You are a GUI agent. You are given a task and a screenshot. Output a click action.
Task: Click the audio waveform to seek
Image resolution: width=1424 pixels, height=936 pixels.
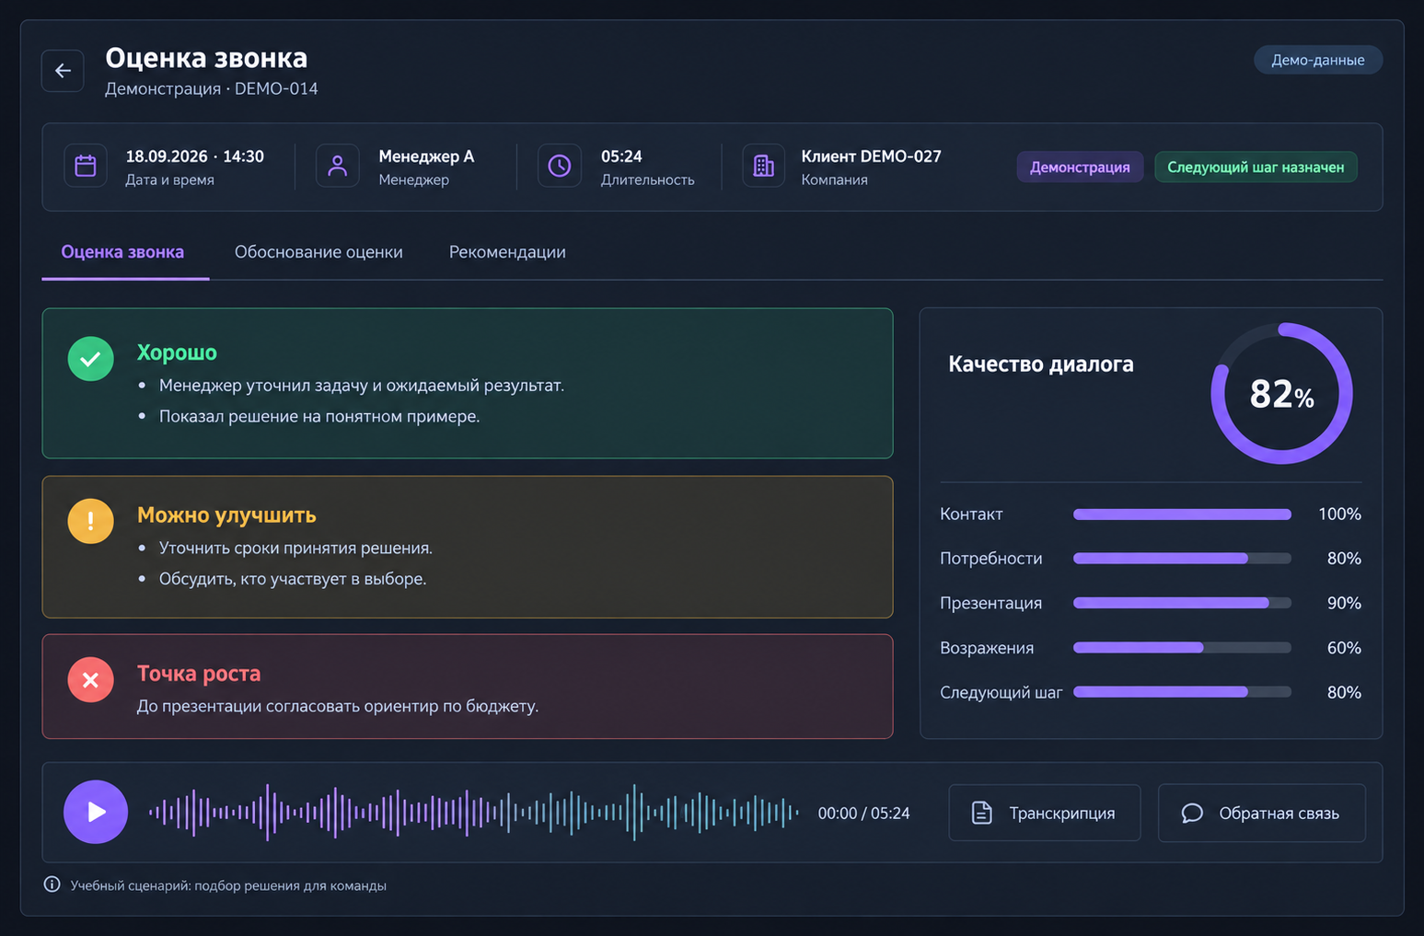click(x=473, y=813)
